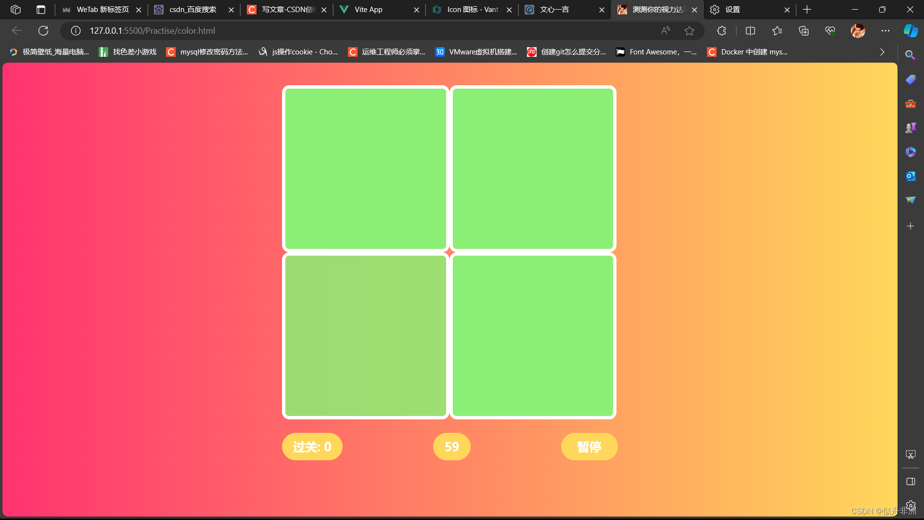This screenshot has width=924, height=520.
Task: Toggle the sidebar visibility icon at bottom
Action: pos(910,481)
